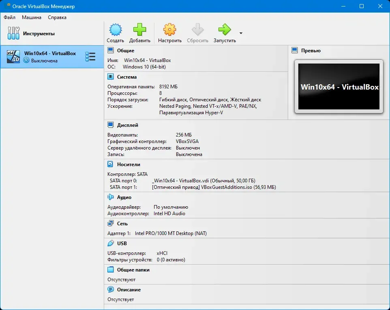
Task: Click the boot order value Гибкий диск
Action: pos(173,99)
